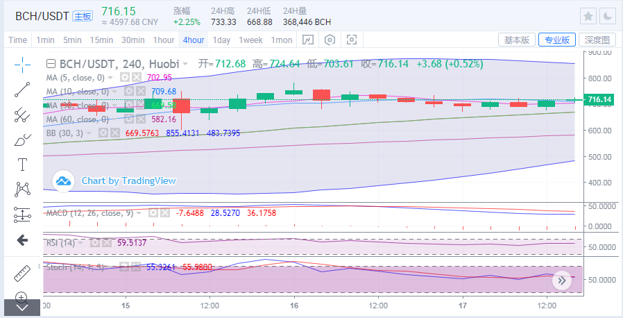Open BCH/USDT, 240, Huobi dropdown arrow
The height and width of the screenshot is (318, 623).
tap(185, 64)
